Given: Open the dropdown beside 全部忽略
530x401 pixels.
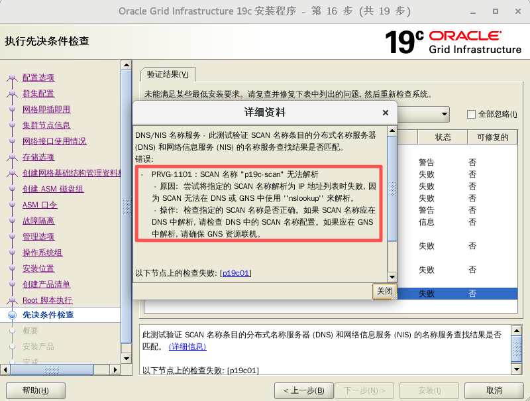Looking at the screenshot, I should coord(445,114).
